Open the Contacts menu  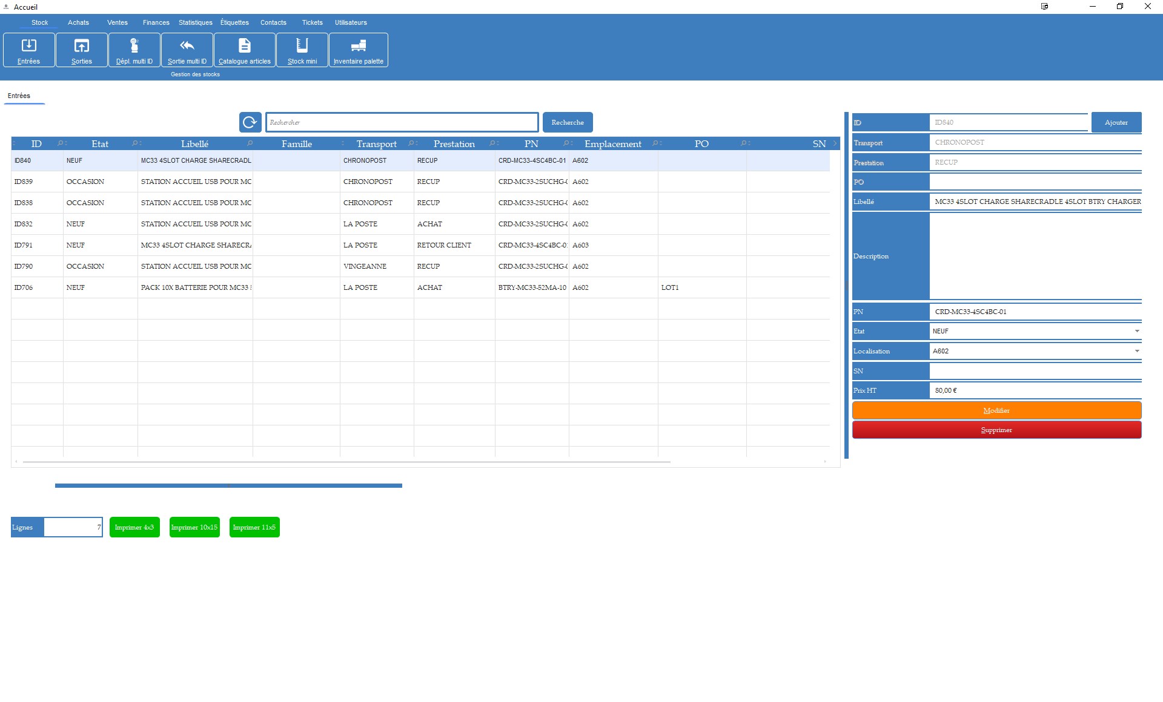pyautogui.click(x=273, y=22)
